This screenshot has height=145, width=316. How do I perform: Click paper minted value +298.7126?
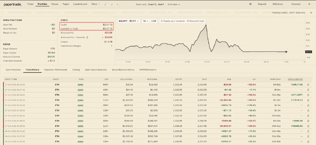tap(297, 85)
